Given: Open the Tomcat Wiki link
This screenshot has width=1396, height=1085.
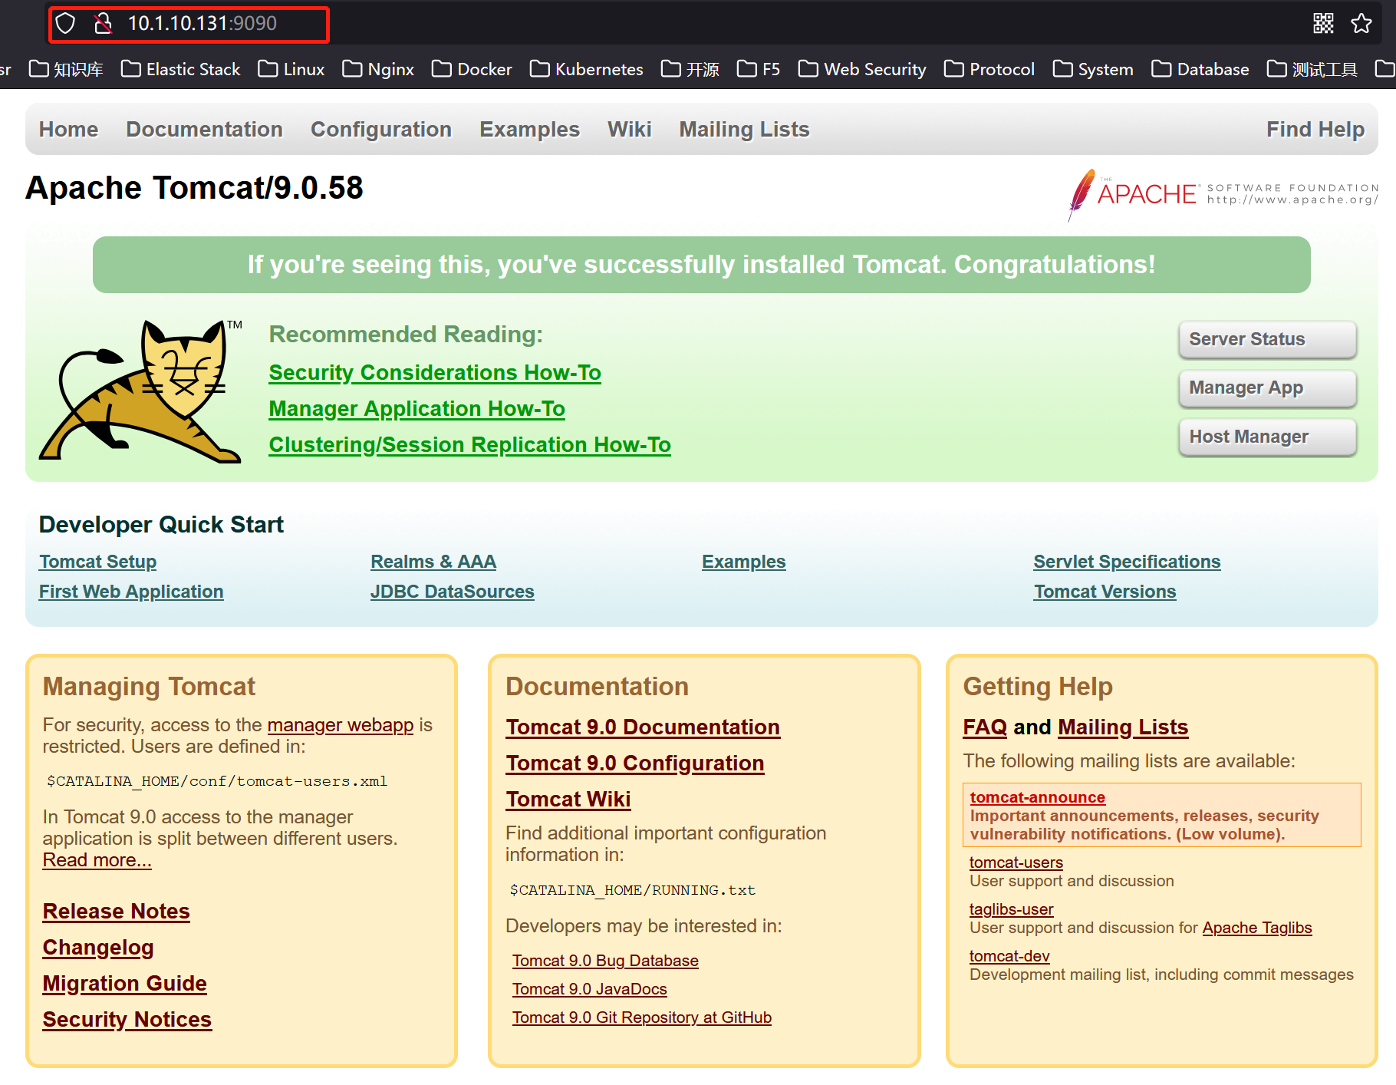Looking at the screenshot, I should 568,800.
